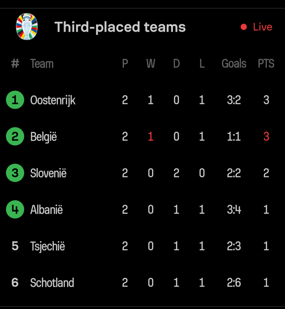Click the red Live indicator dot
The width and height of the screenshot is (285, 309).
pyautogui.click(x=243, y=27)
